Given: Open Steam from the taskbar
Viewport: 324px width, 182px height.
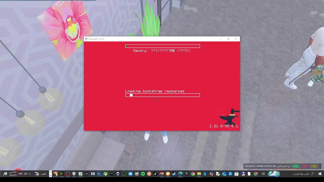Looking at the screenshot, I should pos(174,174).
